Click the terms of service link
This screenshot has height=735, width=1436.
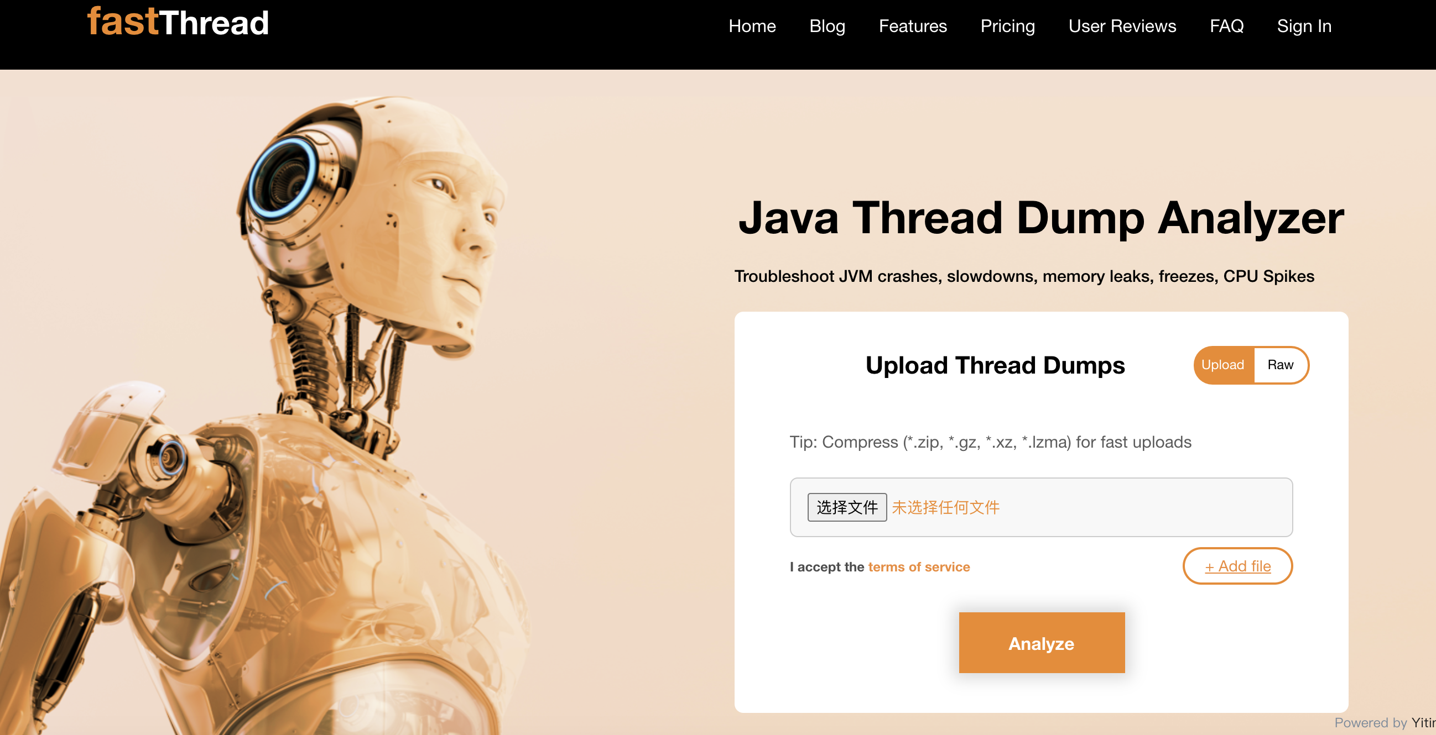(918, 566)
